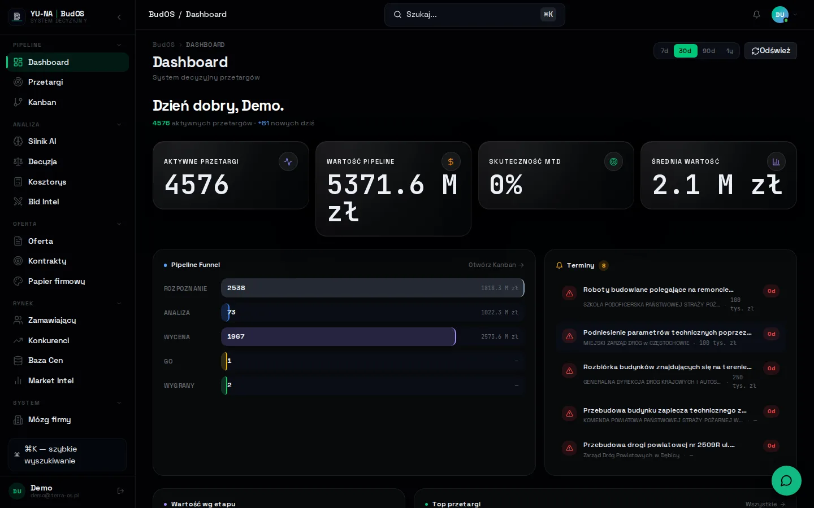Collapse the System sidebar section

(x=119, y=403)
